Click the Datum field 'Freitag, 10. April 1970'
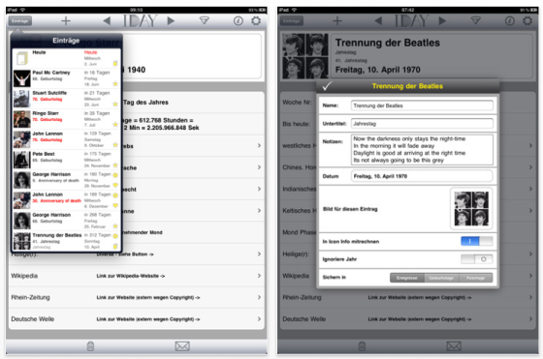 point(422,176)
